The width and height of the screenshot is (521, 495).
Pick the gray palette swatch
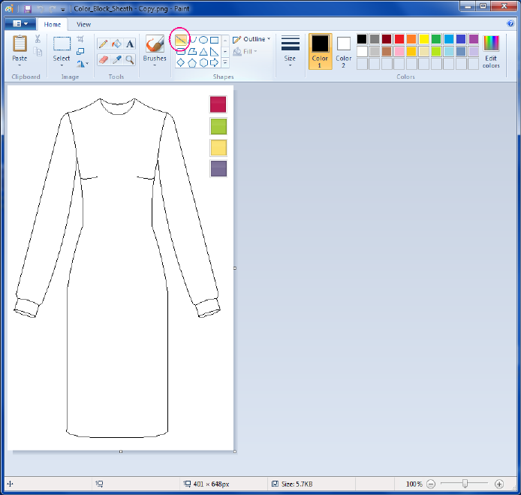coord(375,39)
